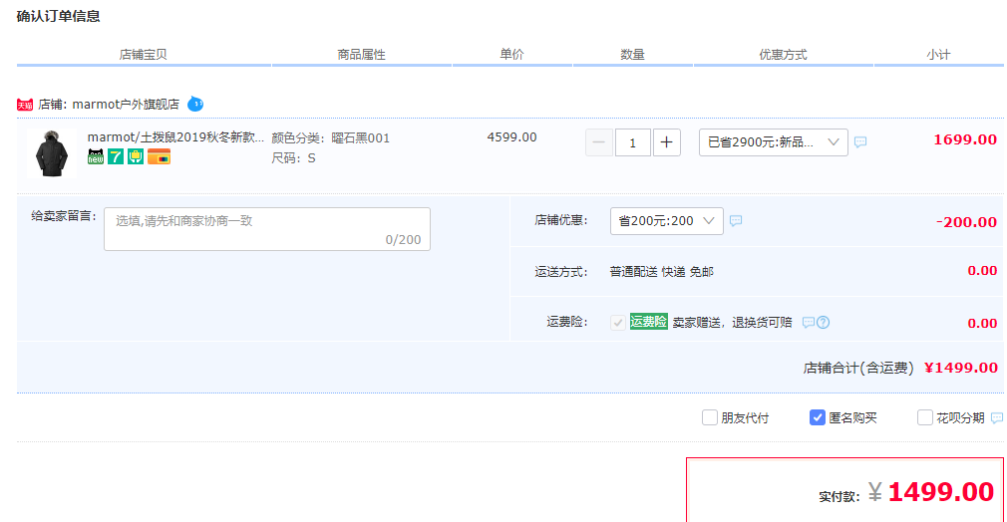Increase quantity with the plus button

point(667,142)
